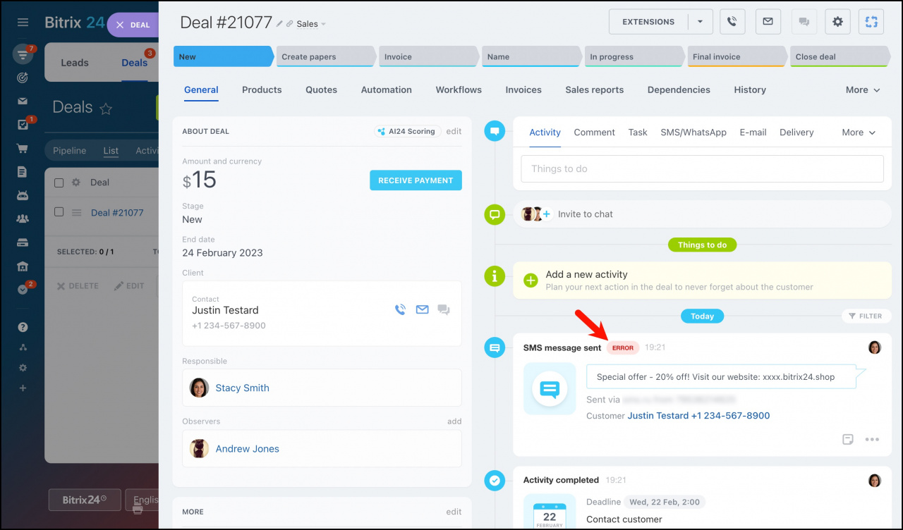The width and height of the screenshot is (903, 530).
Task: Open tasks checkbox icon with badge 1
Action: coord(23,125)
